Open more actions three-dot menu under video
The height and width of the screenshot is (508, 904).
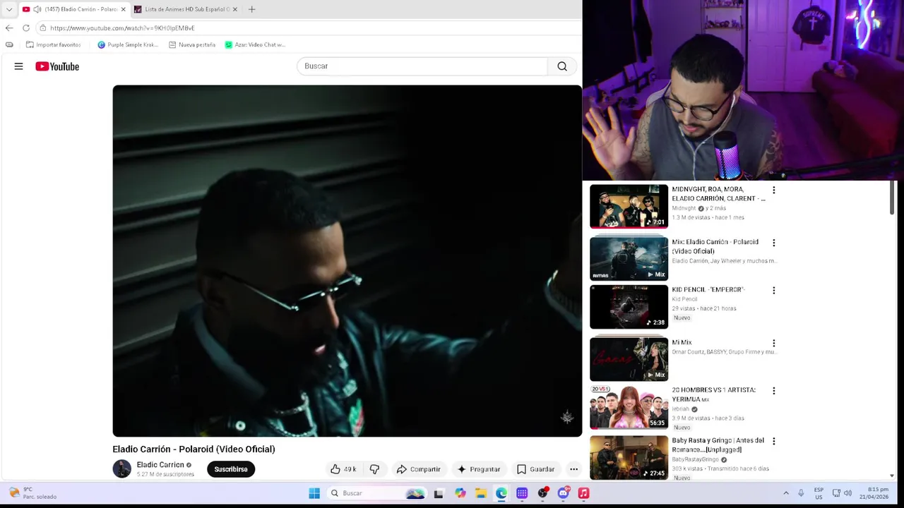(x=573, y=469)
